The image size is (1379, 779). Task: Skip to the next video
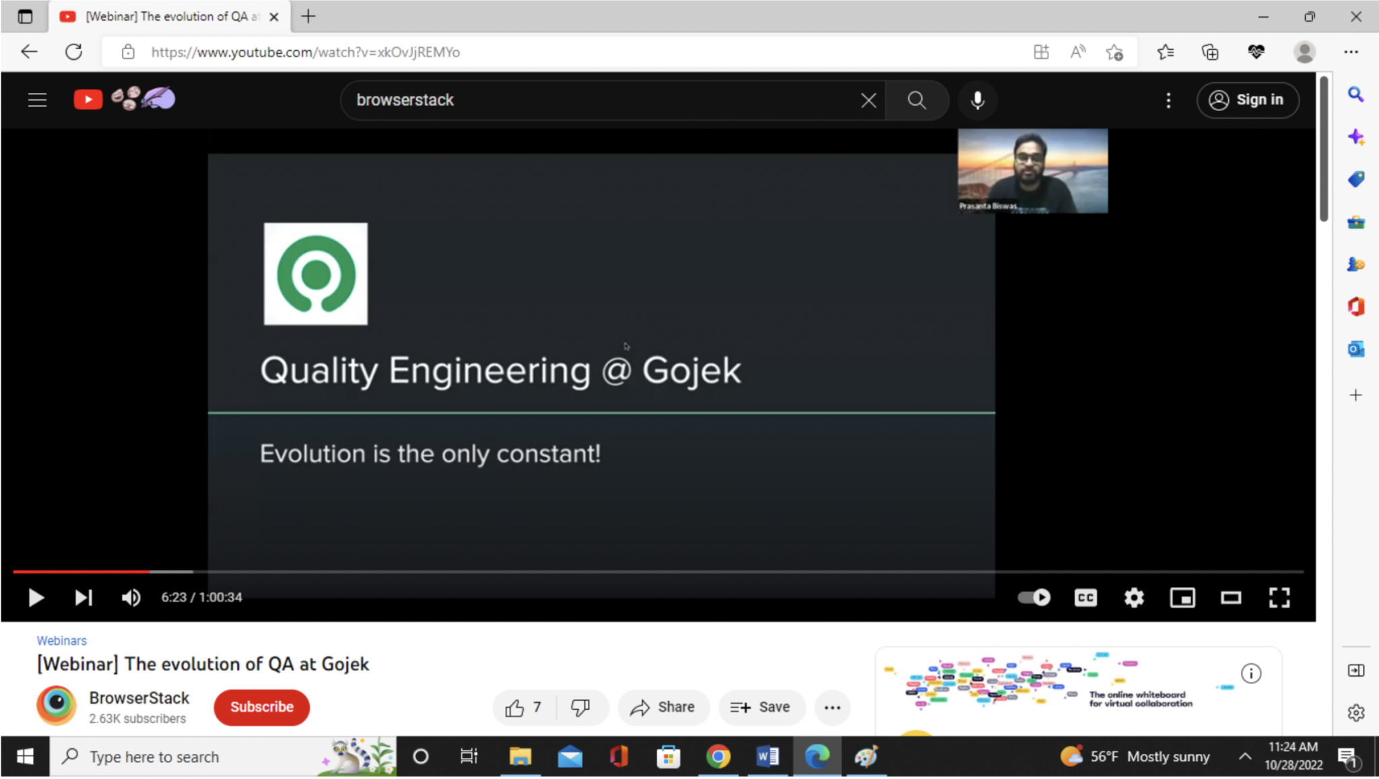[x=82, y=597]
